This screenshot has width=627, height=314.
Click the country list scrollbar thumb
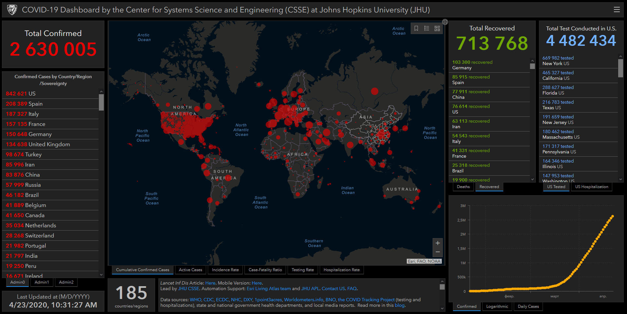101,102
